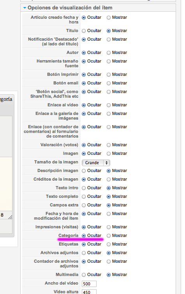This screenshot has height=294, width=185.
Task: Show the Enlace al vídeo option
Action: [109, 106]
